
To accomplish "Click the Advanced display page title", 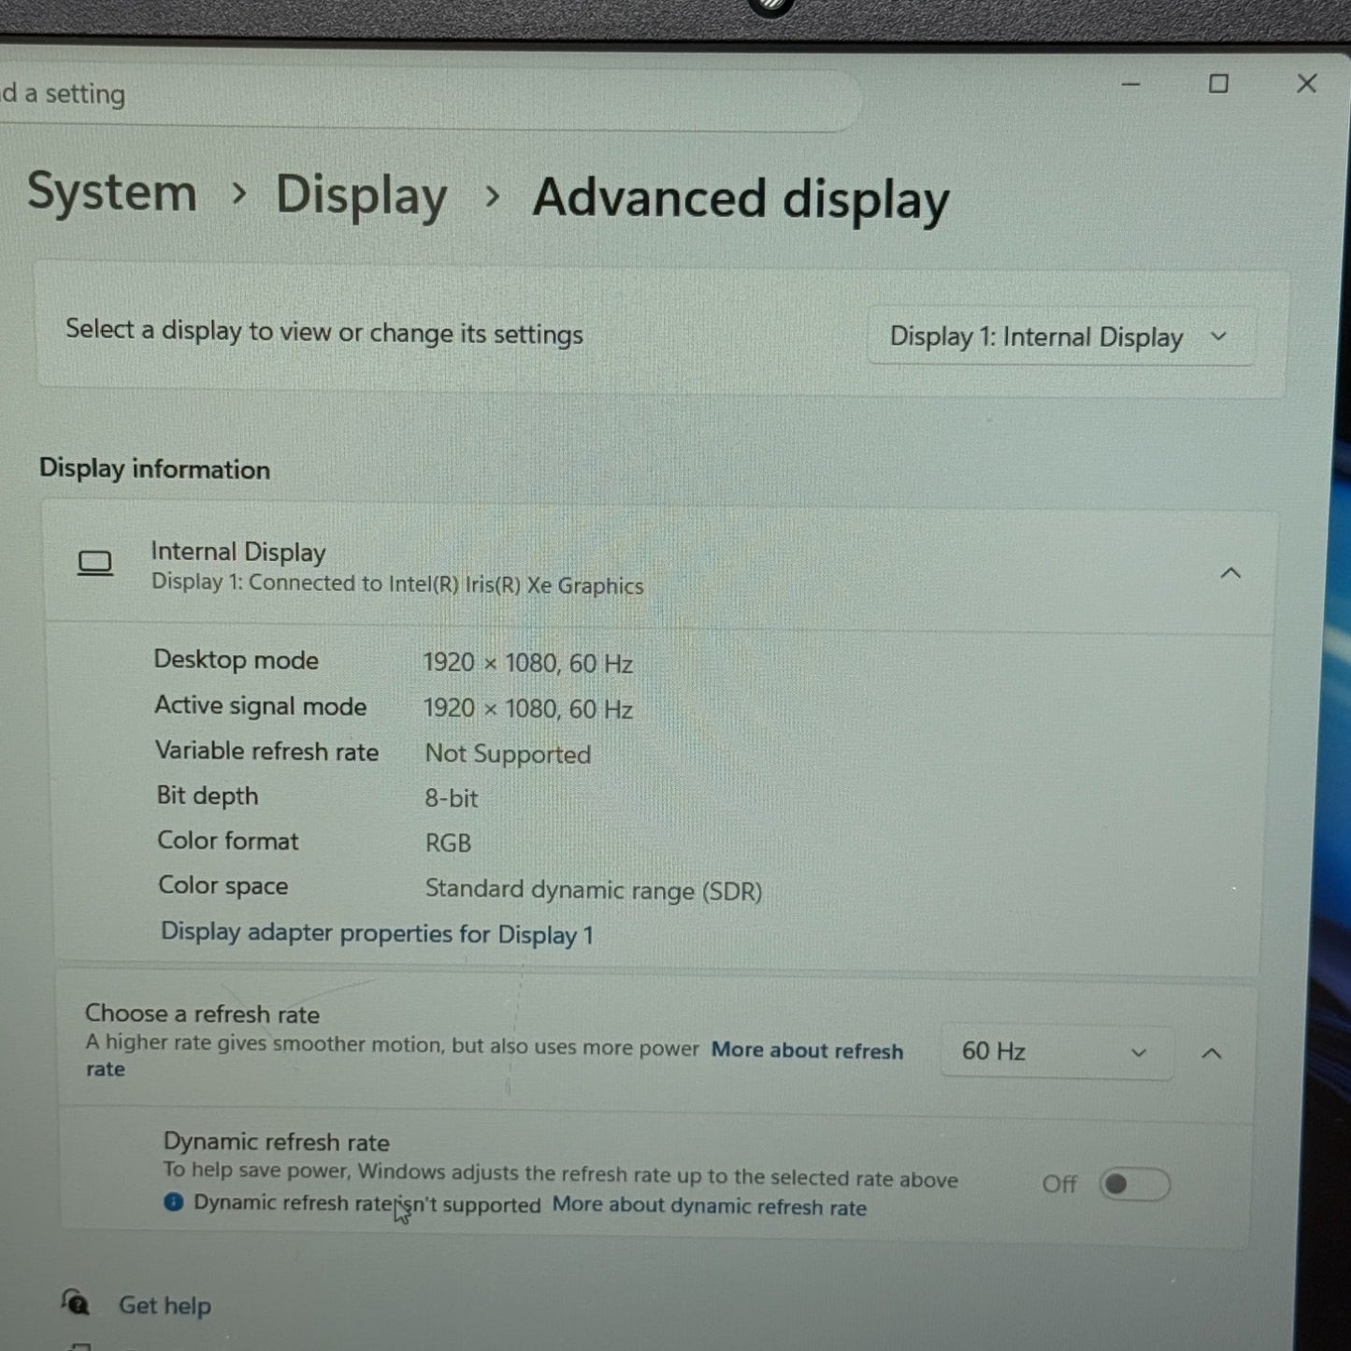I will pos(740,199).
